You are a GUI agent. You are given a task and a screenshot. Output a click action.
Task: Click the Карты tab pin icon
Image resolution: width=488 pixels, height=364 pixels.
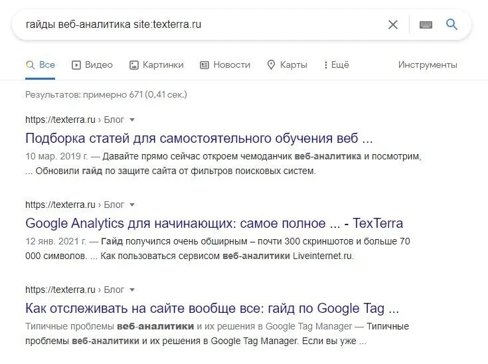coord(271,65)
